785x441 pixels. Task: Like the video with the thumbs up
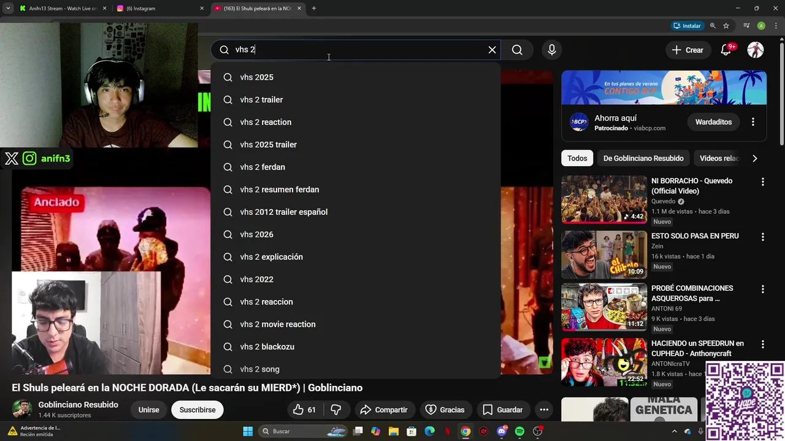305,410
